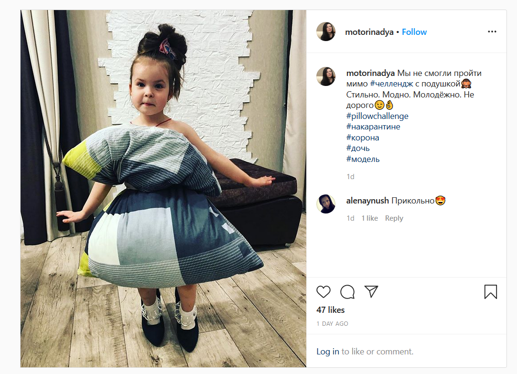The image size is (517, 374).
Task: Open the #челлендж hashtag in caption
Action: tap(392, 84)
